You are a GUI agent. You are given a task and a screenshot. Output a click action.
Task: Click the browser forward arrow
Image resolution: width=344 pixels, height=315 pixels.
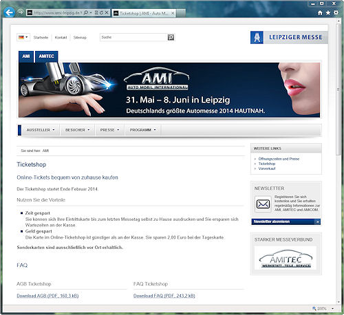(21, 12)
